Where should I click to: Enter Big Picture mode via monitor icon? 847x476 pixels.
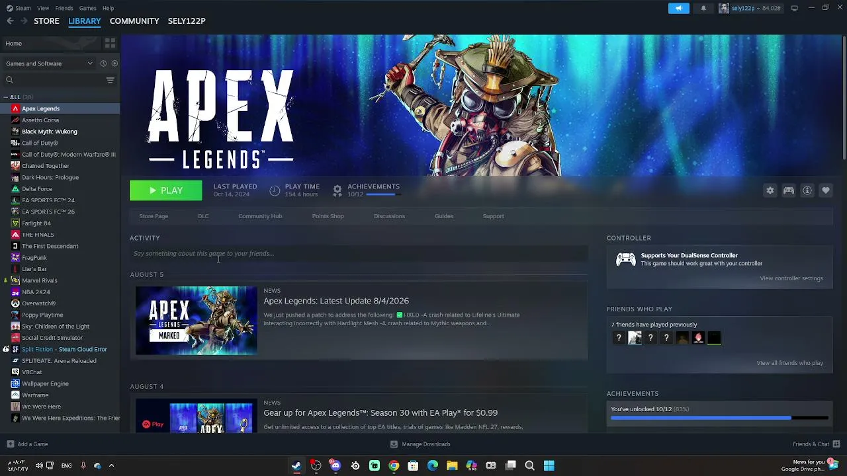coord(794,8)
